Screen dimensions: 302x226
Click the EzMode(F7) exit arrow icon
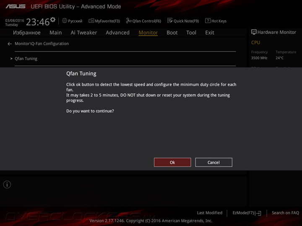point(259,213)
